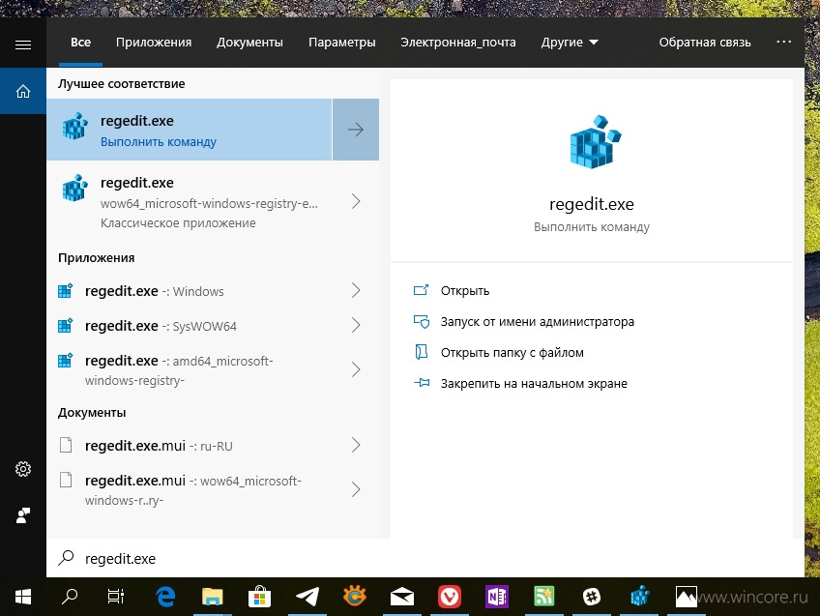Expand the chevron for regedit.exe Windows
Image resolution: width=820 pixels, height=616 pixels.
coord(356,290)
